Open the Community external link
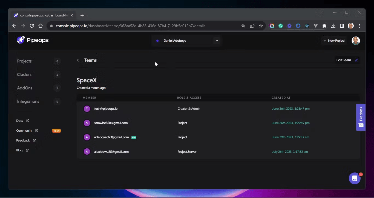374x198 pixels. click(x=27, y=131)
